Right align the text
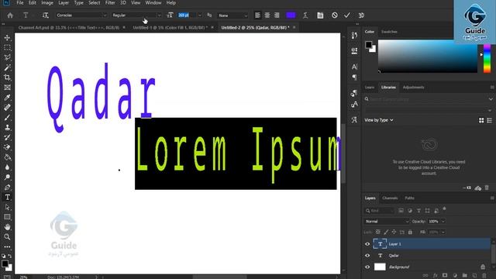The height and width of the screenshot is (279, 496). 277,15
